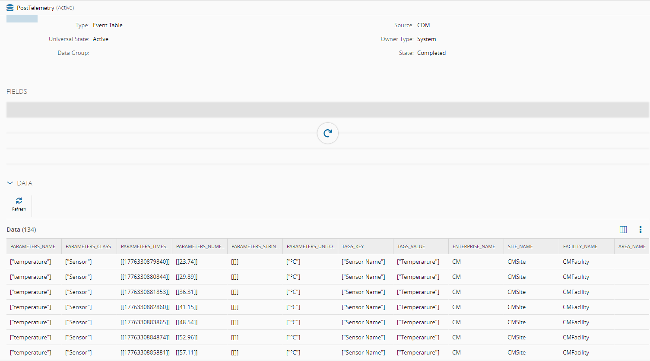Select the first data row showing 23.74

[x=187, y=262]
